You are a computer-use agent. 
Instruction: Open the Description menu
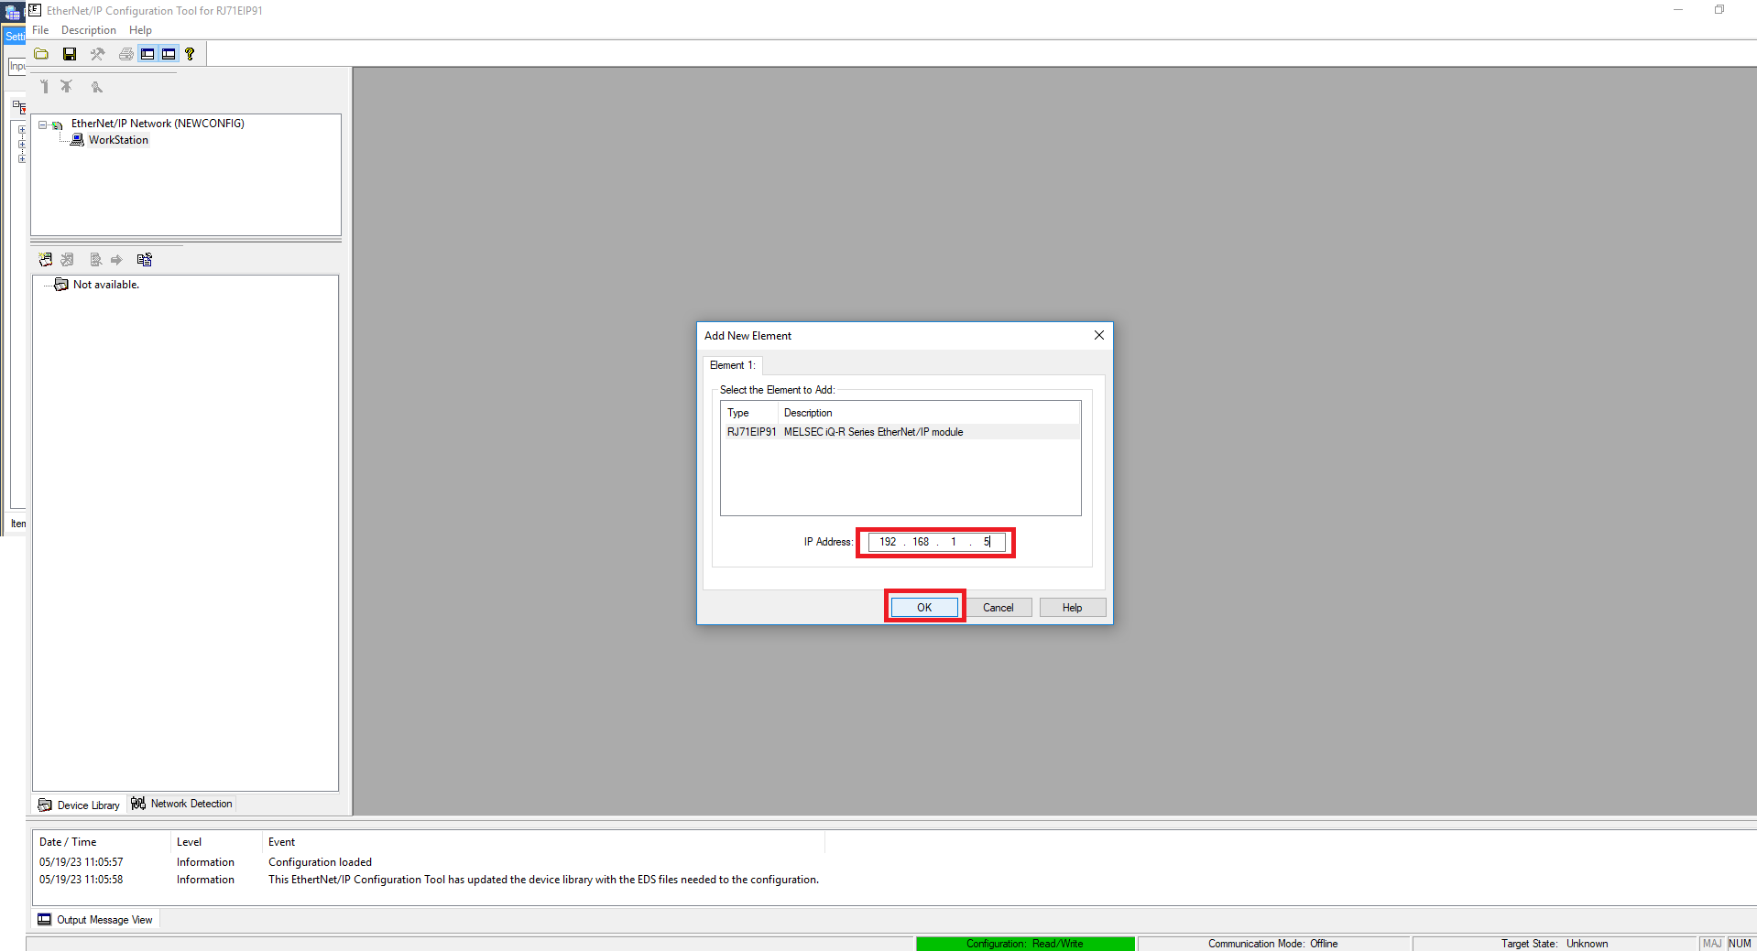pyautogui.click(x=88, y=30)
